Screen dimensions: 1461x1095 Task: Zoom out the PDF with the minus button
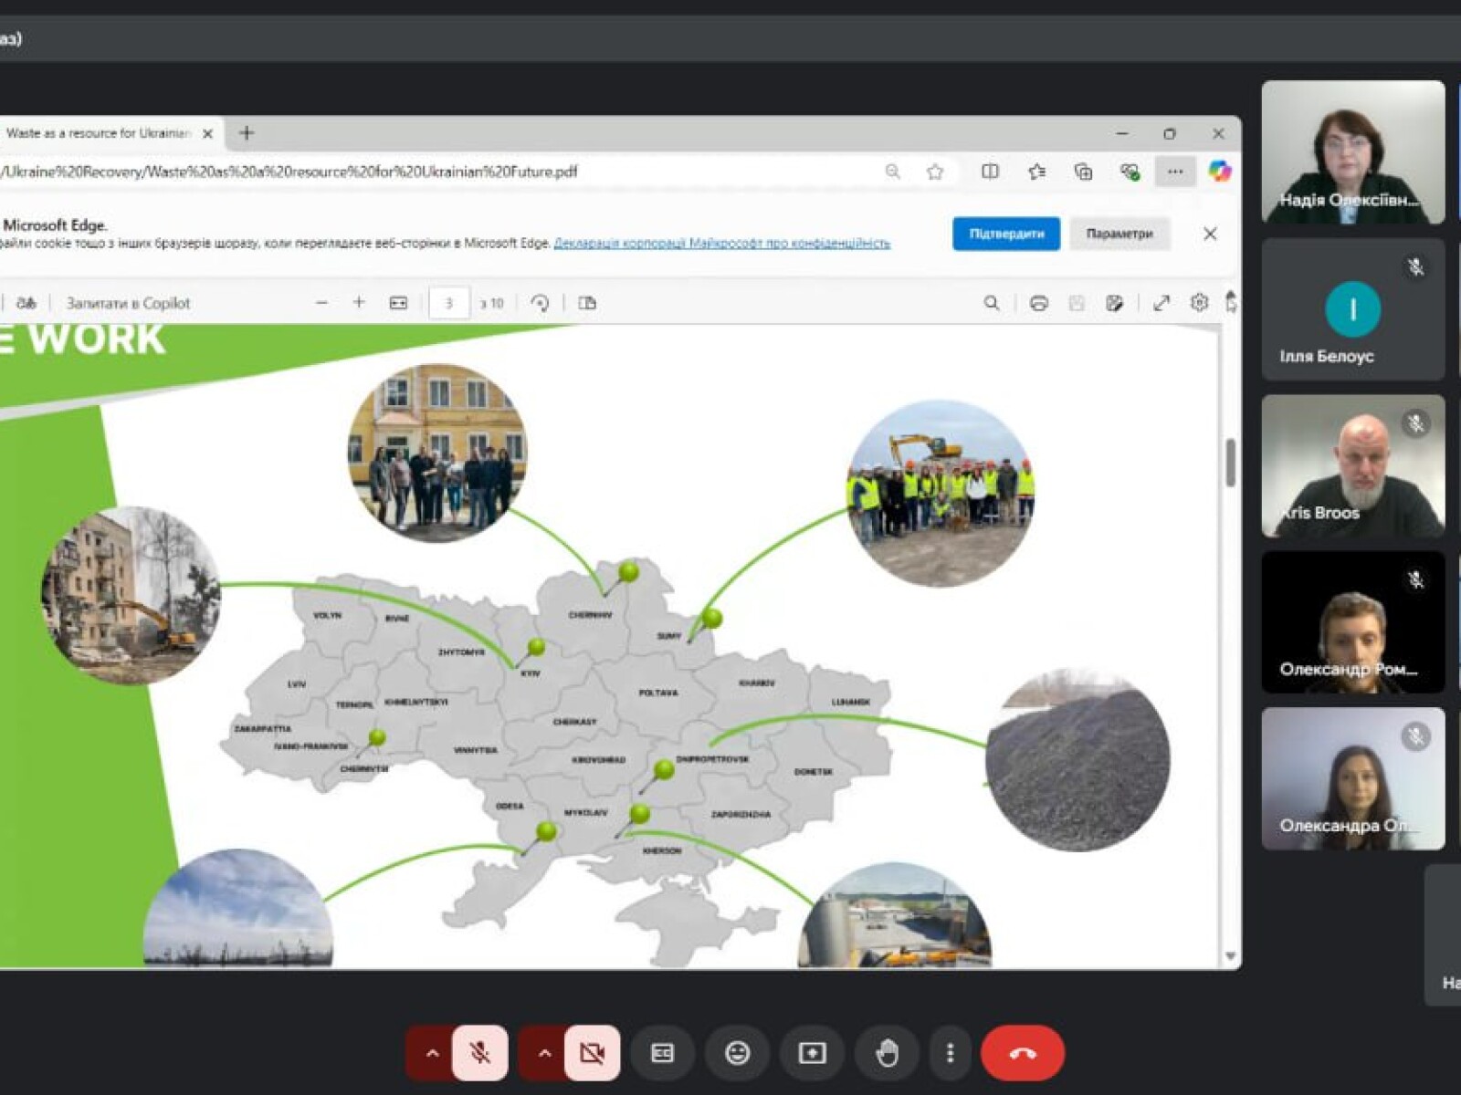pyautogui.click(x=321, y=303)
